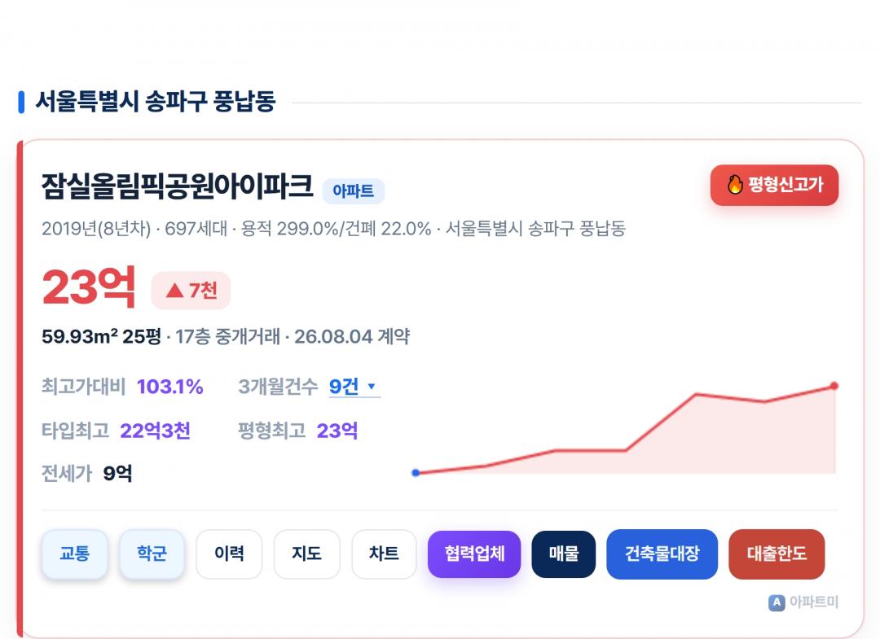This screenshot has width=880, height=639.
Task: Click the 아파트미 logo icon
Action: point(777,602)
